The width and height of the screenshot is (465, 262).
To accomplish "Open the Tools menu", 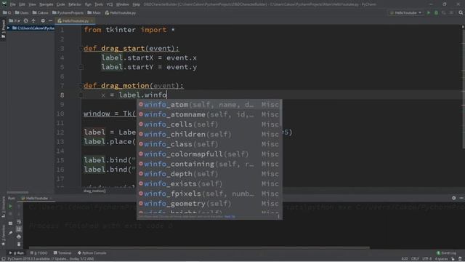I will (99, 4).
